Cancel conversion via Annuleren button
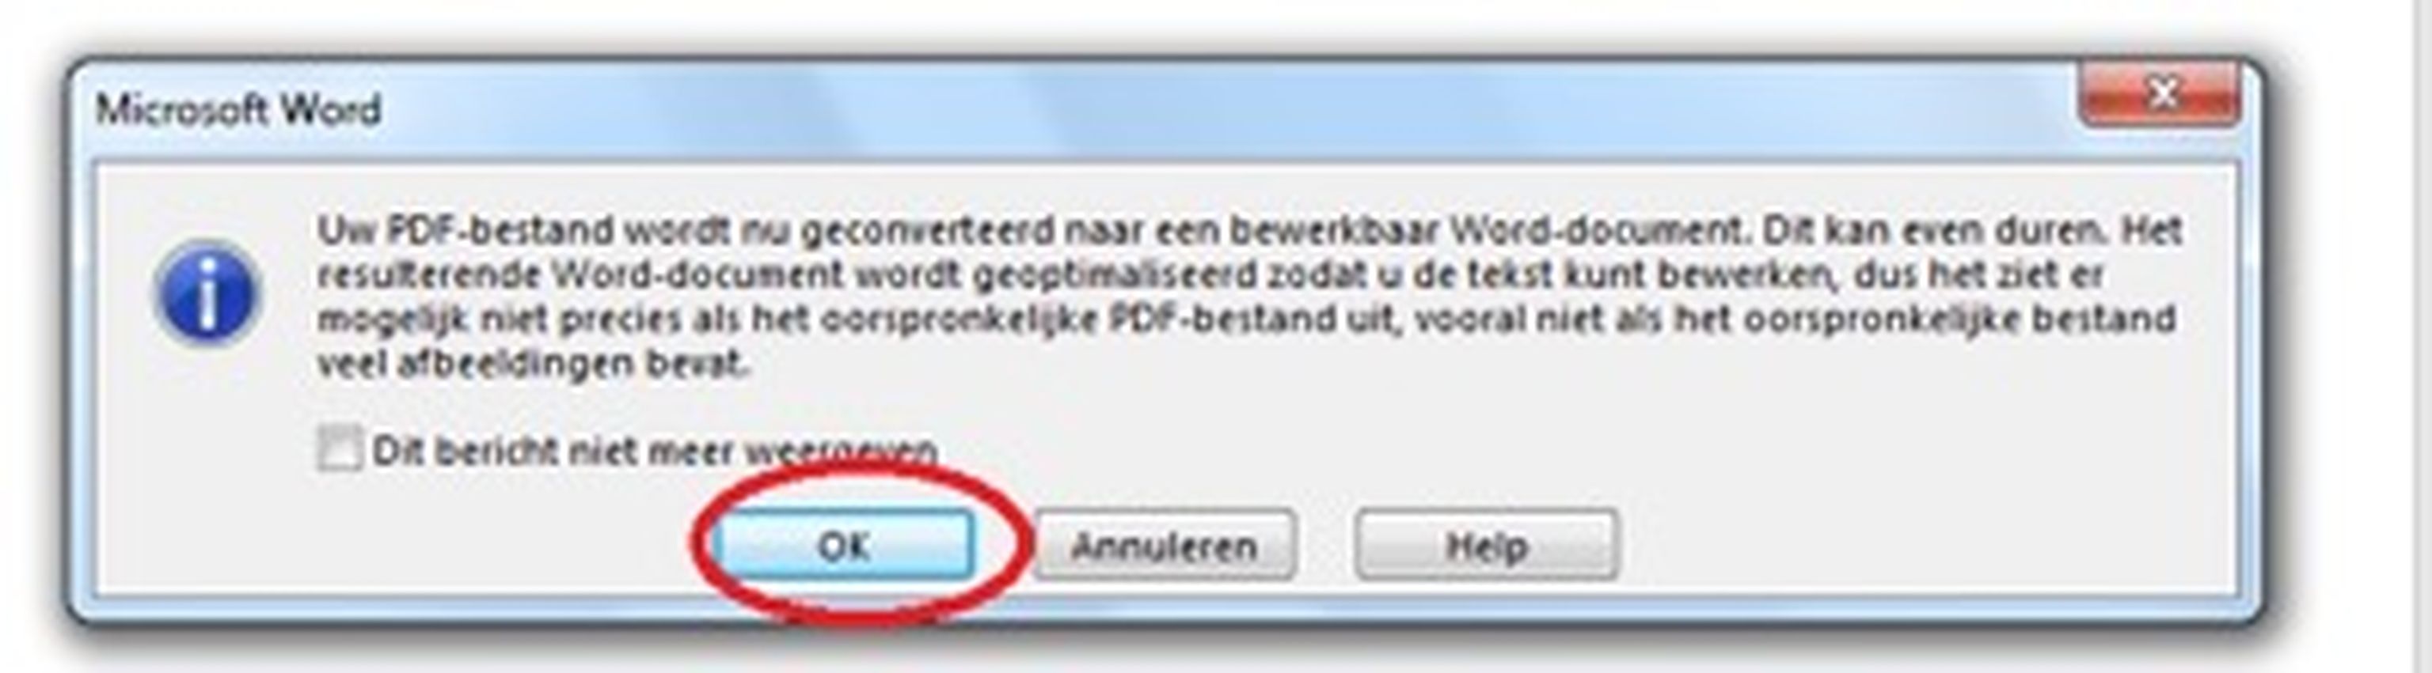Viewport: 2432px width, 673px height. pos(1164,545)
